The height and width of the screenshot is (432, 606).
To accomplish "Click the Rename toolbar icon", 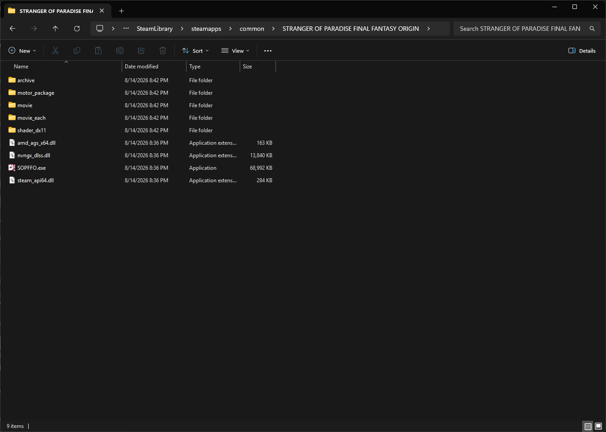I will tap(120, 51).
